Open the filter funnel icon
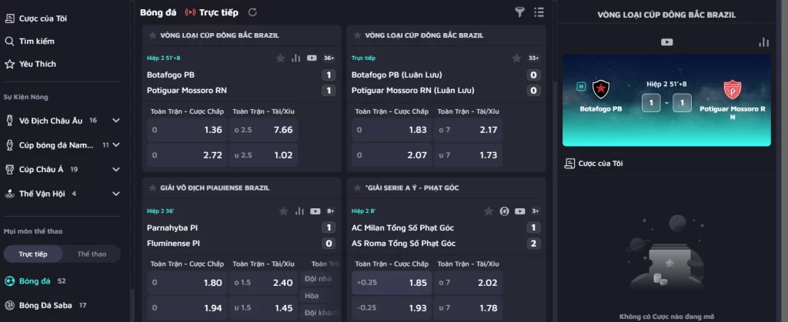Viewport: 788px width, 322px height. 520,12
